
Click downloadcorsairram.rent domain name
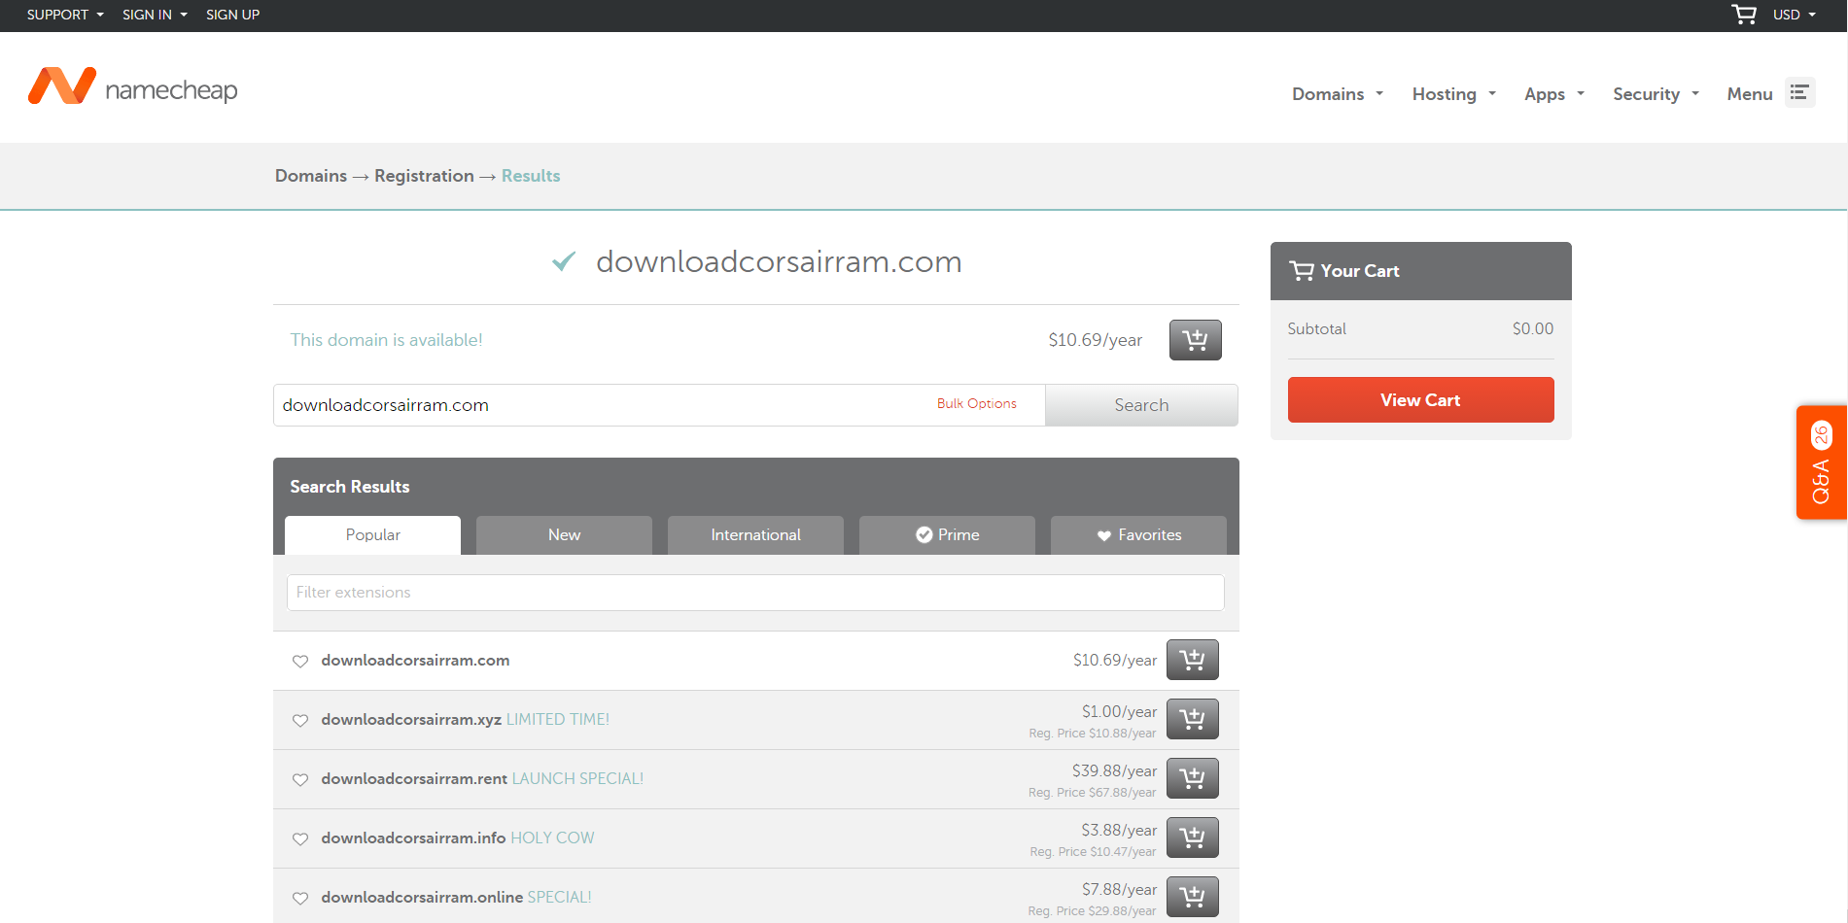point(414,779)
